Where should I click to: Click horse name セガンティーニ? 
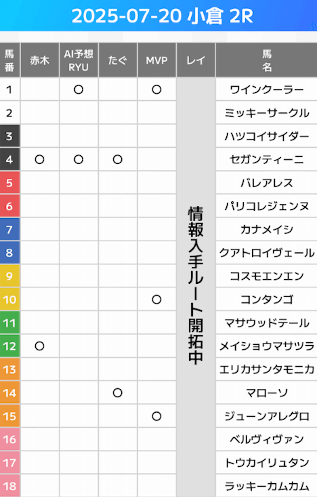point(266,159)
